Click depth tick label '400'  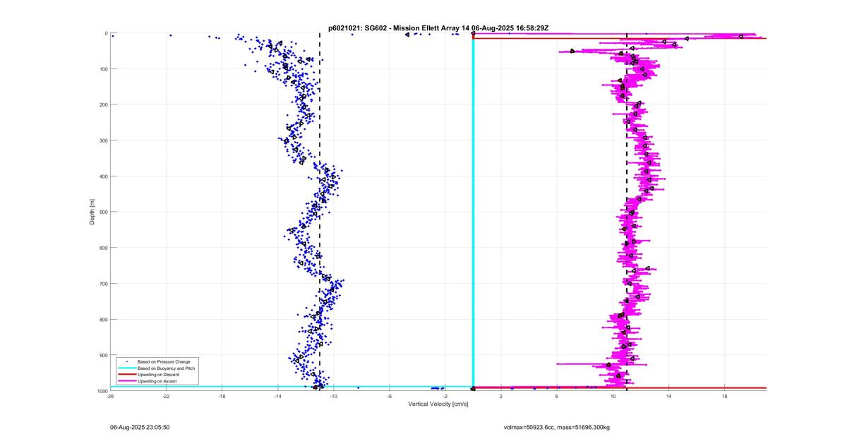[x=103, y=176]
